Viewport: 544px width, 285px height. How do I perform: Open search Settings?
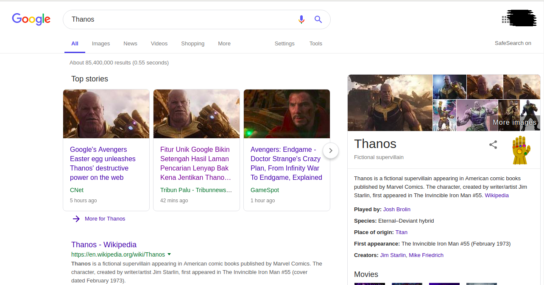[284, 43]
